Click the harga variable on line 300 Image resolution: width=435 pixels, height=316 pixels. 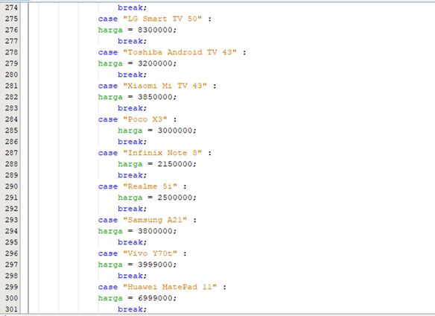(110, 299)
